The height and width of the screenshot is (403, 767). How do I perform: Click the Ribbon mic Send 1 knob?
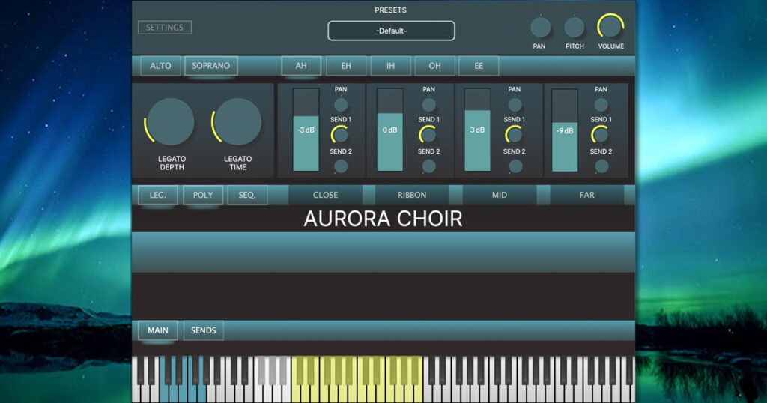pyautogui.click(x=428, y=135)
